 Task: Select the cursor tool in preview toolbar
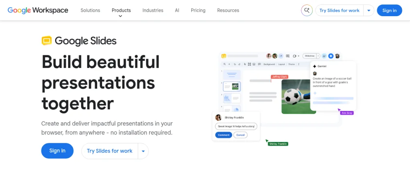click(x=245, y=64)
